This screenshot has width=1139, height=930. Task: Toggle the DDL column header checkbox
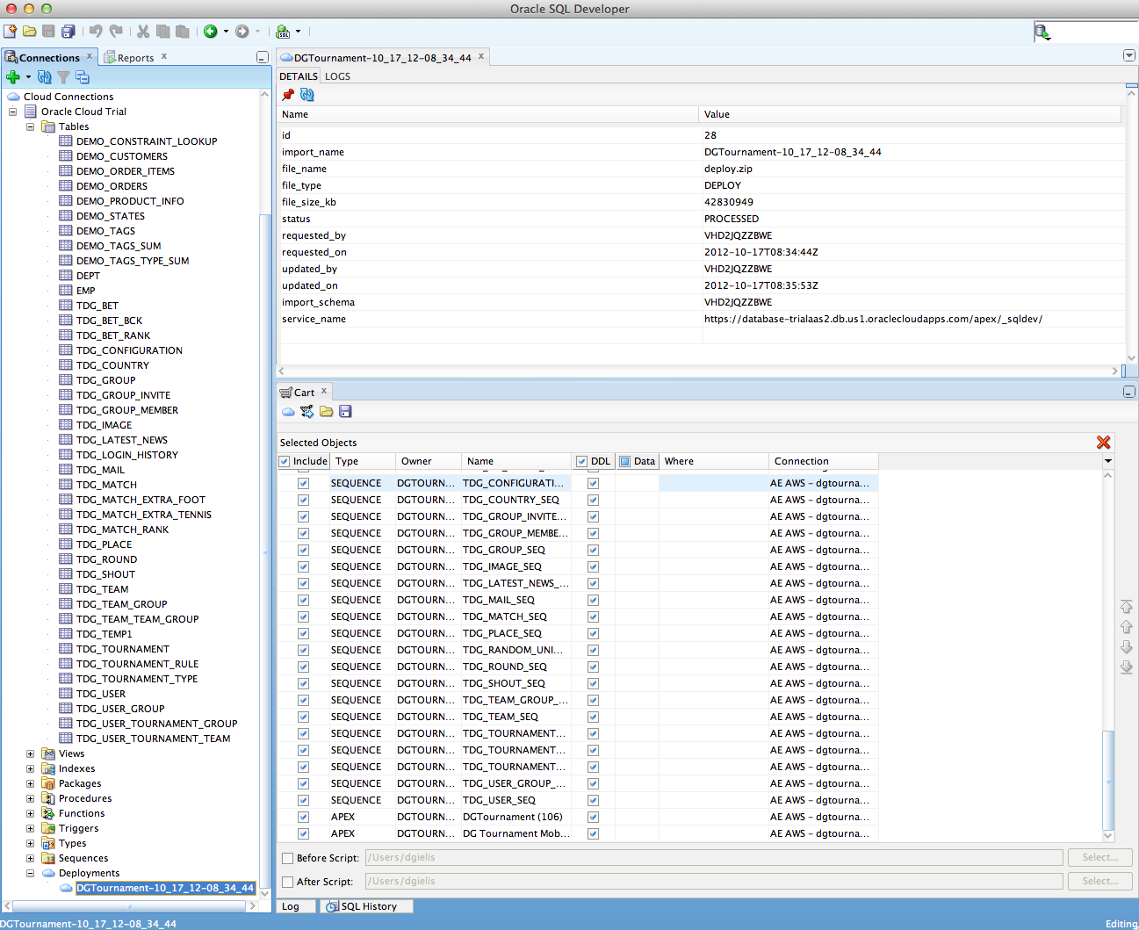pos(581,461)
